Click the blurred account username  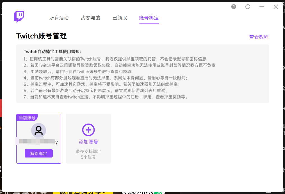click(38, 141)
